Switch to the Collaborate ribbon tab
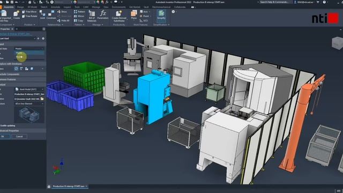Image resolution: width=343 pixels, height=193 pixels. (x=180, y=7)
